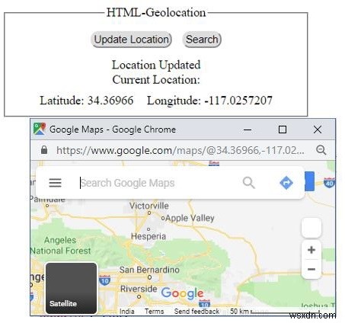Open the Terms link on map

pyautogui.click(x=154, y=312)
